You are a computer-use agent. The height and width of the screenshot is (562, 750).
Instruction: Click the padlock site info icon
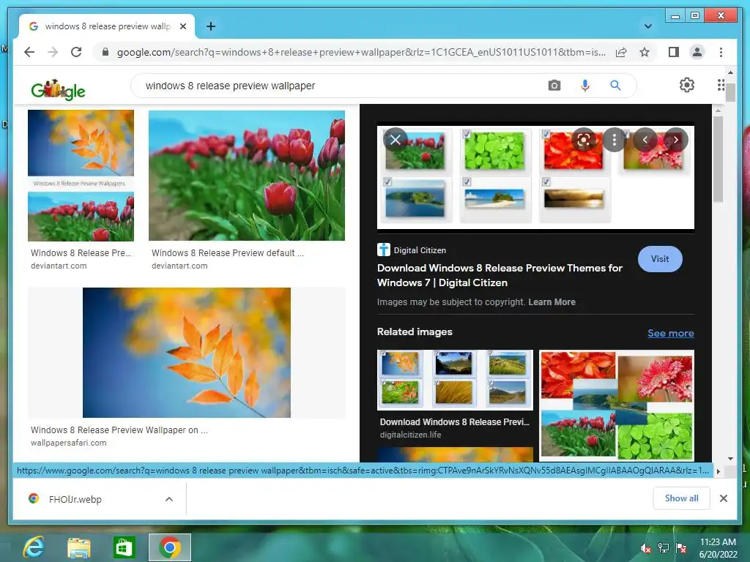point(105,52)
